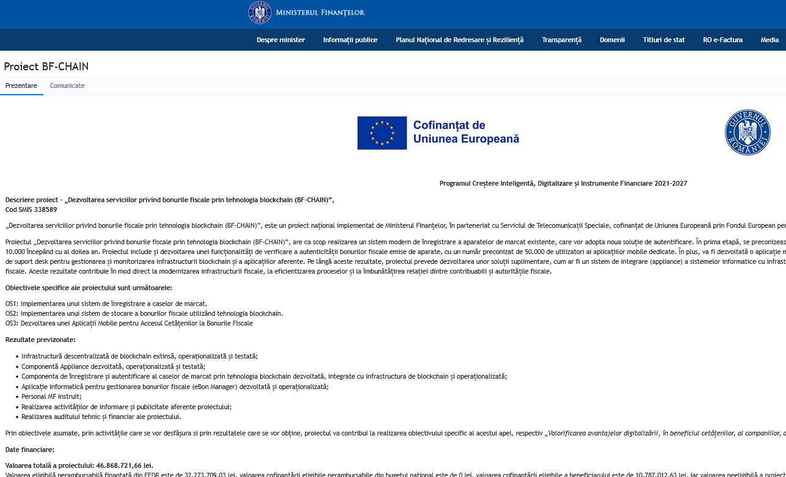
Task: Click the Cod SMIS 338589 line
Action: (x=31, y=209)
